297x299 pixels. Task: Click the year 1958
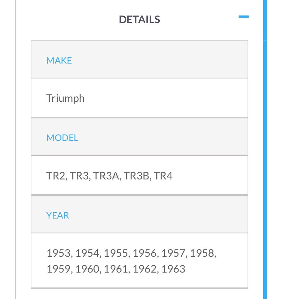click(202, 253)
